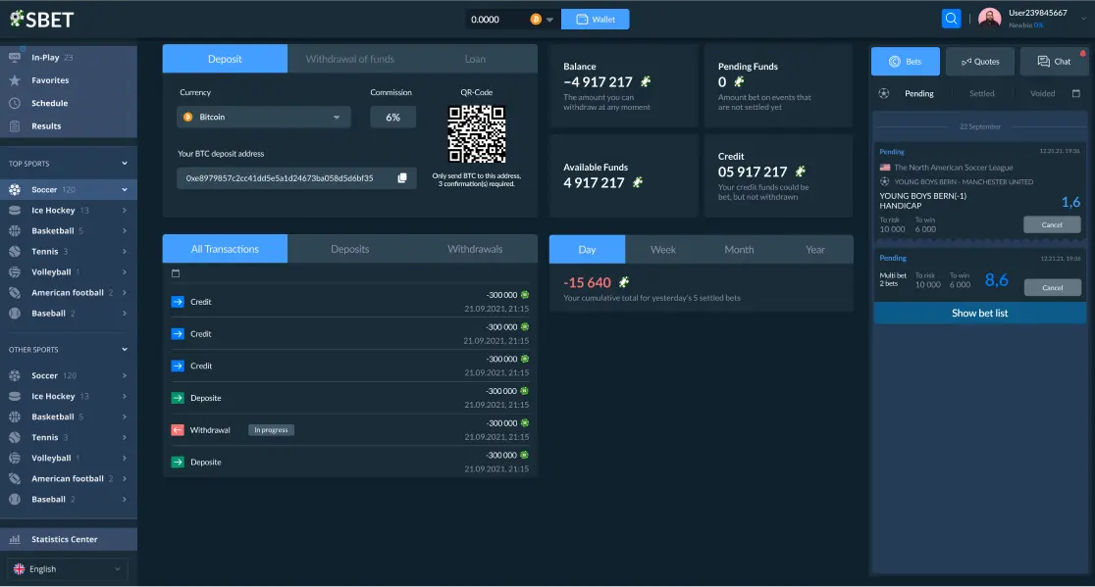Open the Wallet

pos(595,18)
